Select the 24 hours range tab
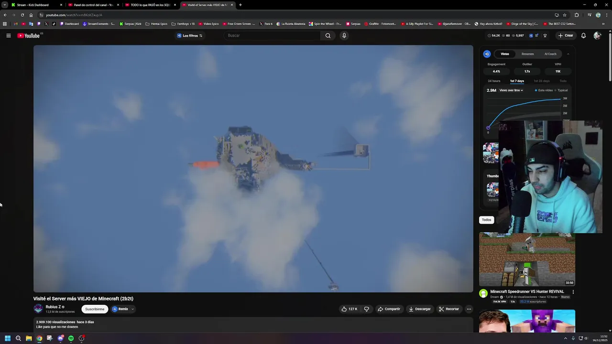 pos(494,81)
